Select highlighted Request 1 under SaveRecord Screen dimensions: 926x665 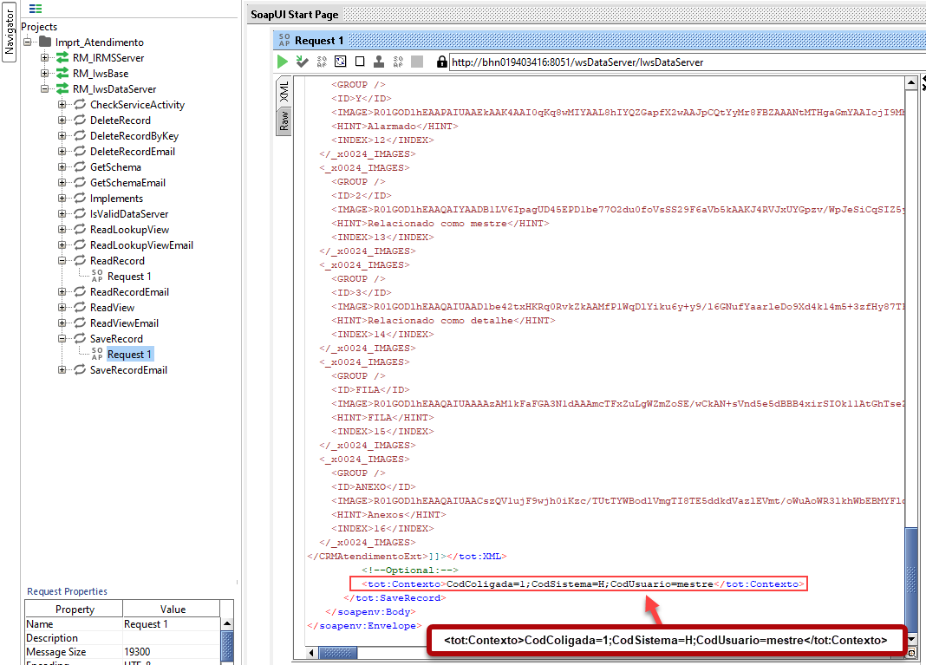[129, 354]
